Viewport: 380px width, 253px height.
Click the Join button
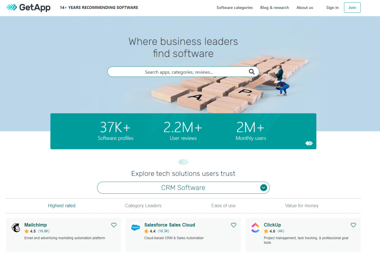[x=352, y=7]
